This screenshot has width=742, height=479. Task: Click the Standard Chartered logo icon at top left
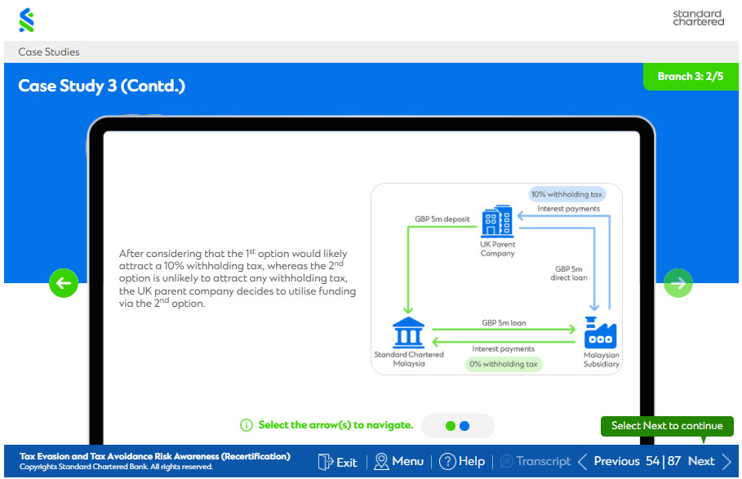point(26,20)
